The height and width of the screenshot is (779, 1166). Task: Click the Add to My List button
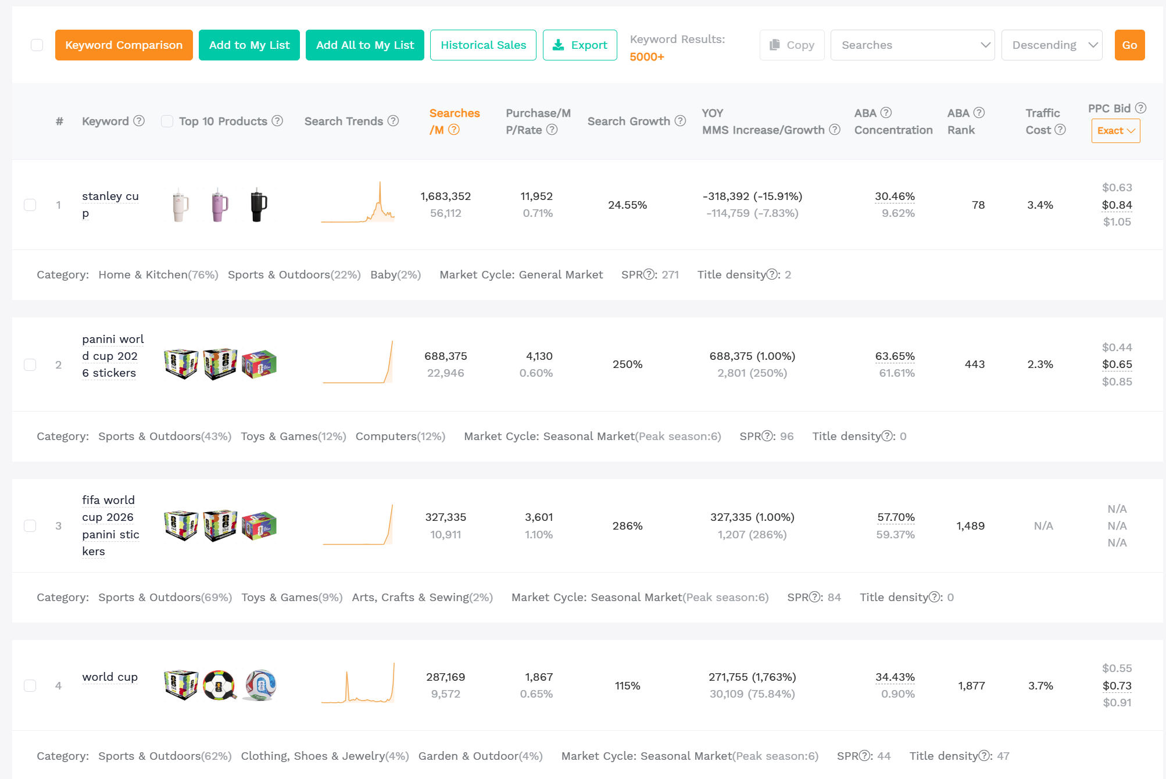tap(249, 45)
